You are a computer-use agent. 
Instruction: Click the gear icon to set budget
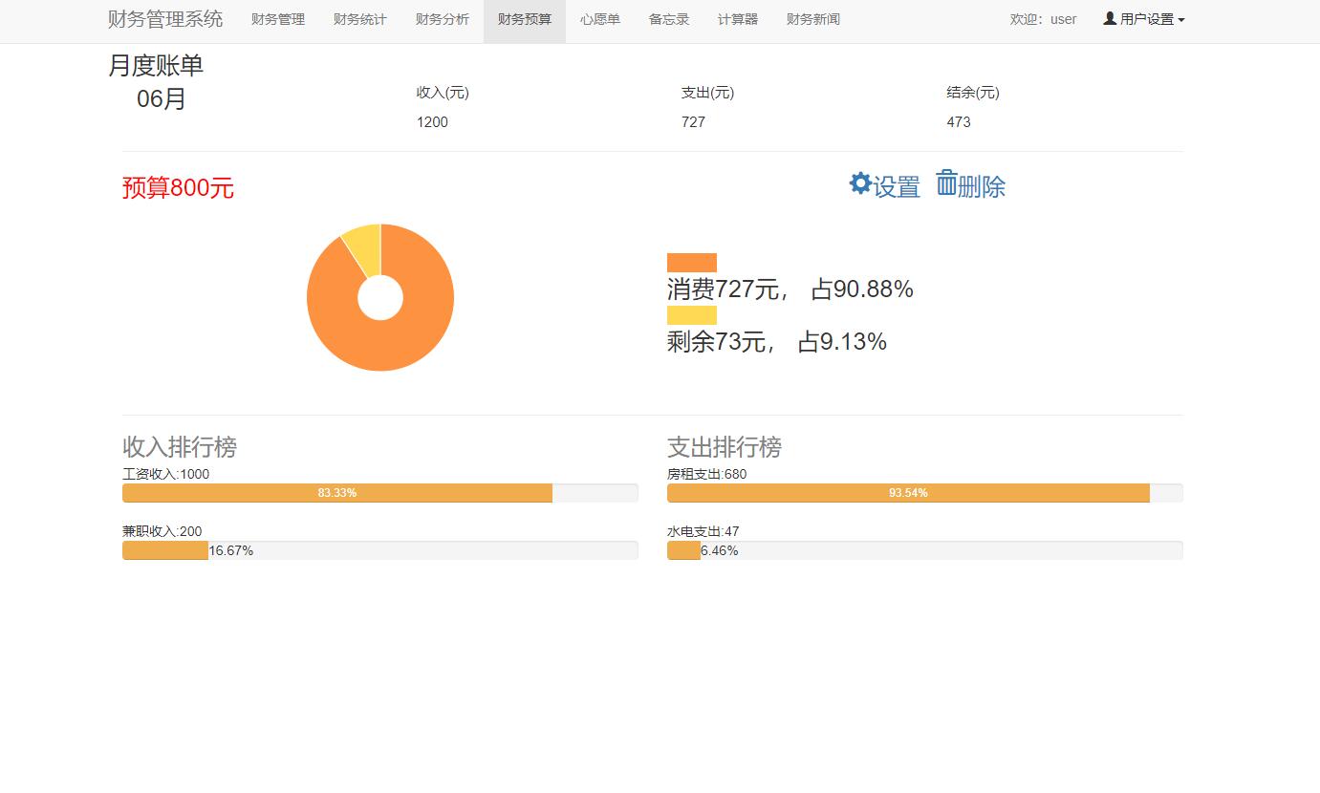tap(858, 183)
